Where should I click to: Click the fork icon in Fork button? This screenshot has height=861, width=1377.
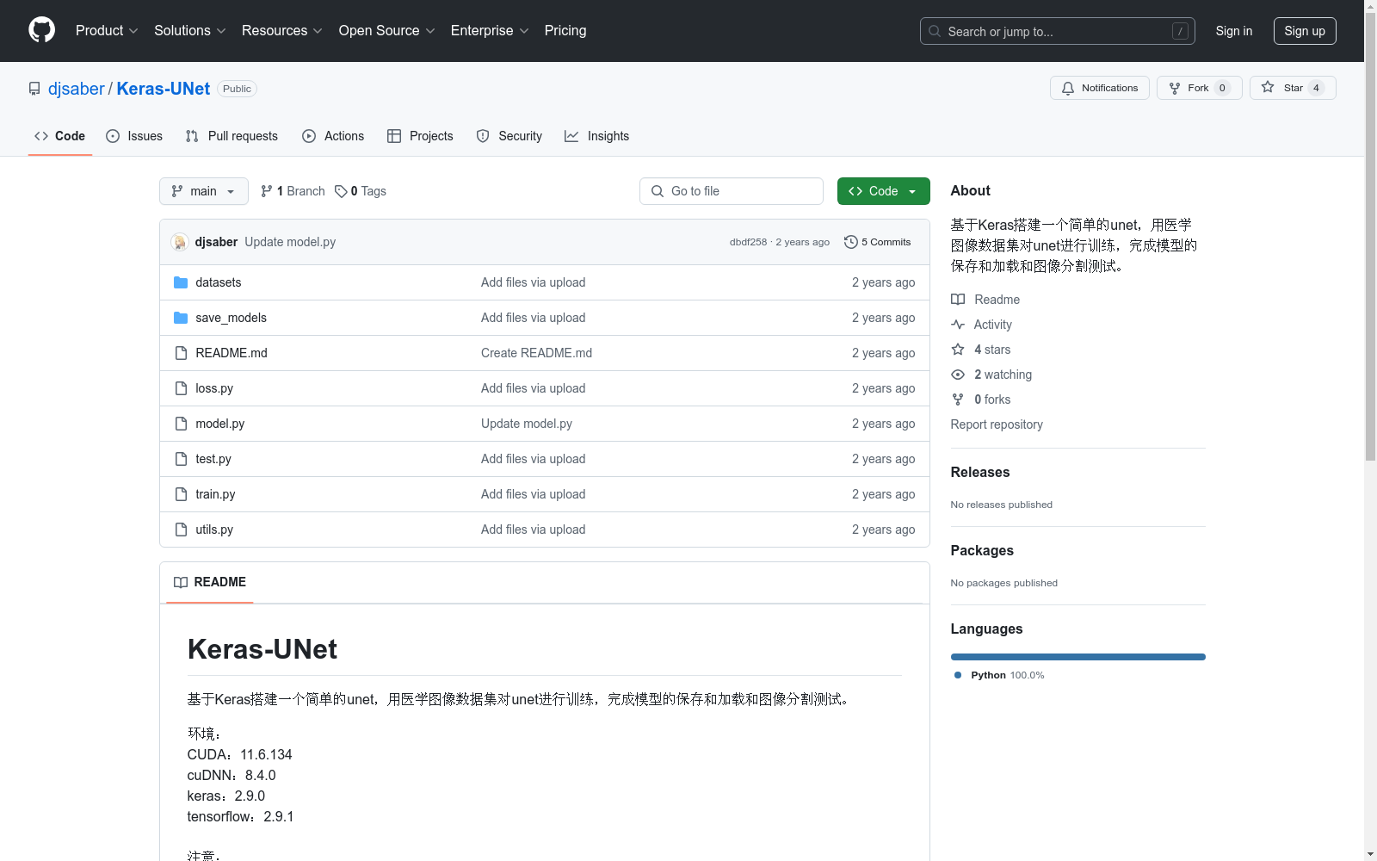coord(1175,88)
